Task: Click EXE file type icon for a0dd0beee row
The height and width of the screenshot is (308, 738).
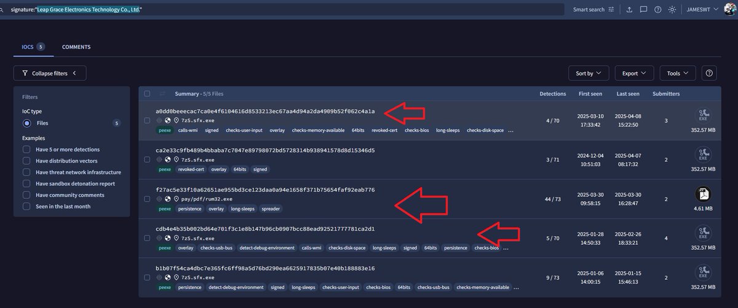Action: click(704, 115)
